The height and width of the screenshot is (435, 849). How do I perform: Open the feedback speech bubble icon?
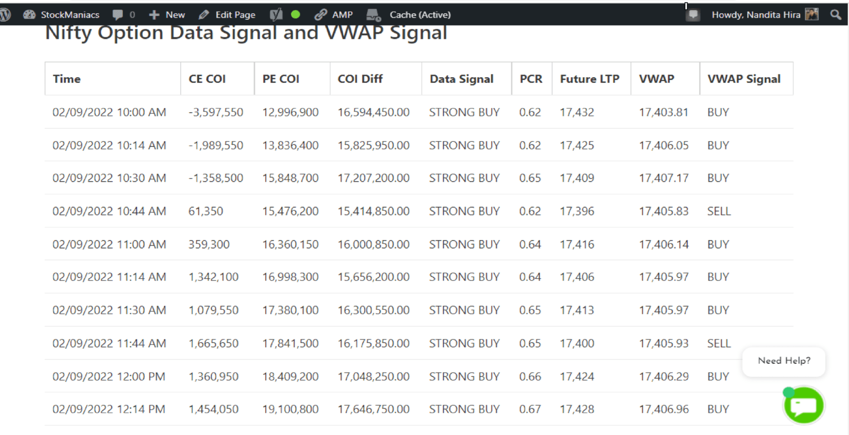[693, 14]
